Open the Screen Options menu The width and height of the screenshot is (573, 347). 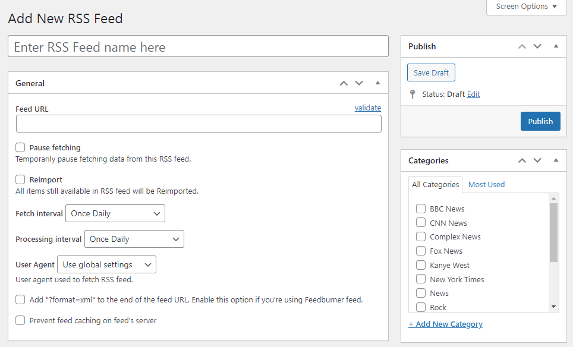pyautogui.click(x=527, y=7)
